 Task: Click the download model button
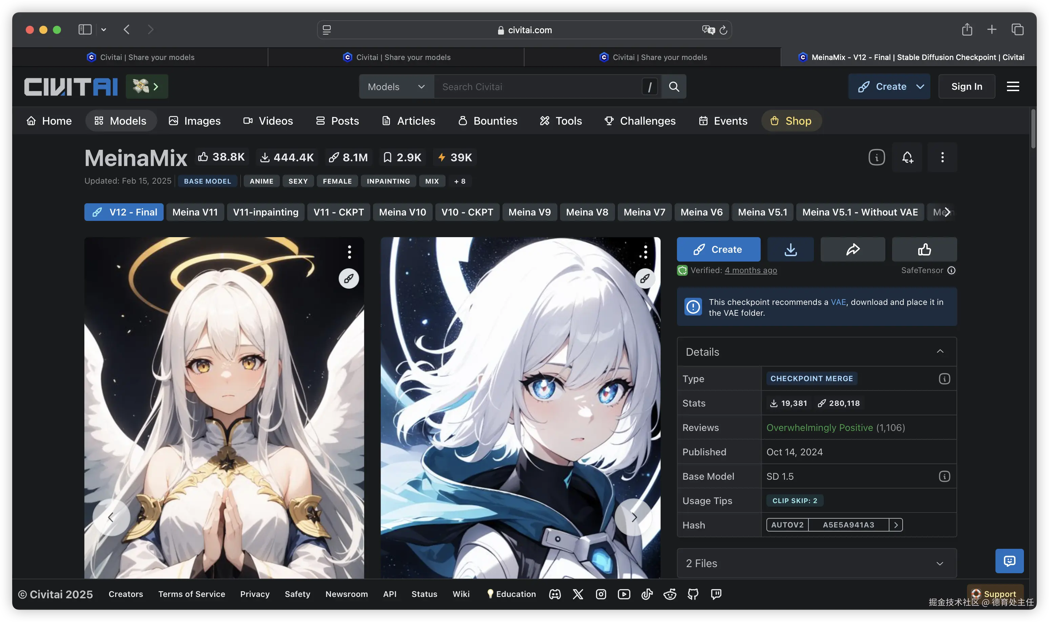(x=790, y=249)
